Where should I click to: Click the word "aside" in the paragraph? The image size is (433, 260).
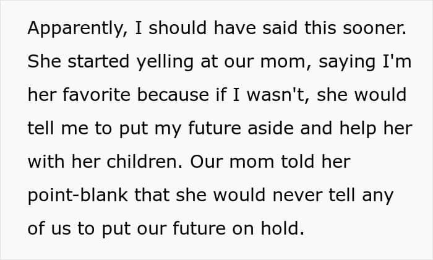coord(270,128)
